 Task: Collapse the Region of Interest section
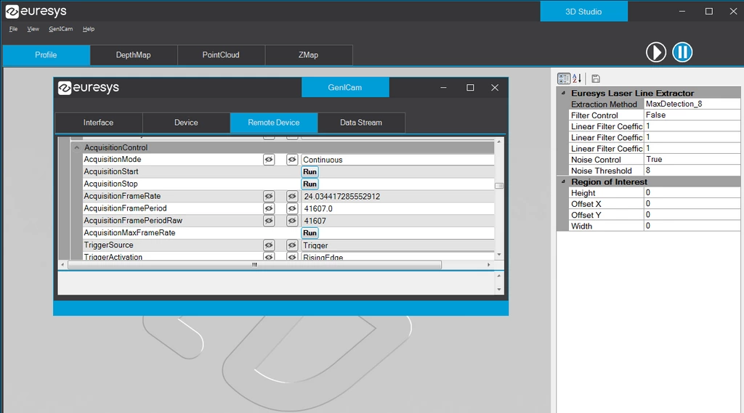564,182
